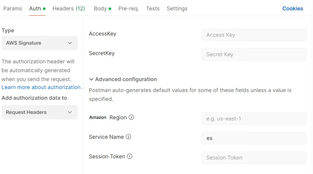Click the Access Key input field
This screenshot has height=174, width=313.
[254, 35]
